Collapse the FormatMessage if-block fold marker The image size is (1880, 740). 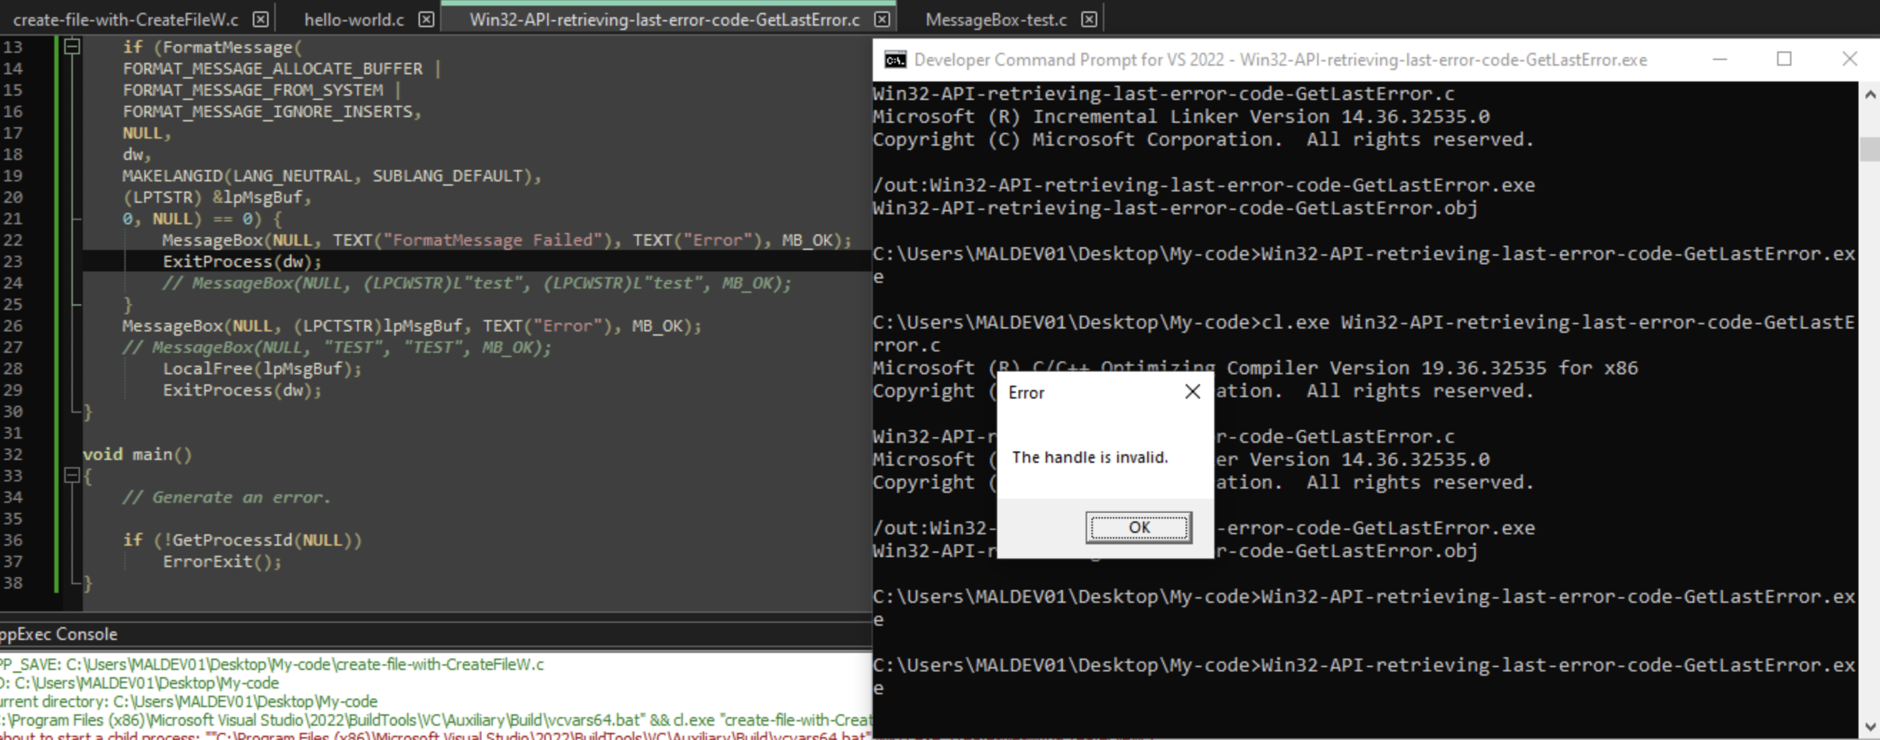pyautogui.click(x=71, y=47)
